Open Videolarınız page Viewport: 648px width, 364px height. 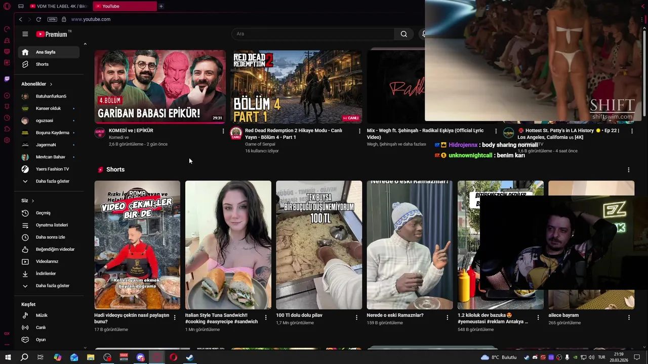click(x=49, y=261)
